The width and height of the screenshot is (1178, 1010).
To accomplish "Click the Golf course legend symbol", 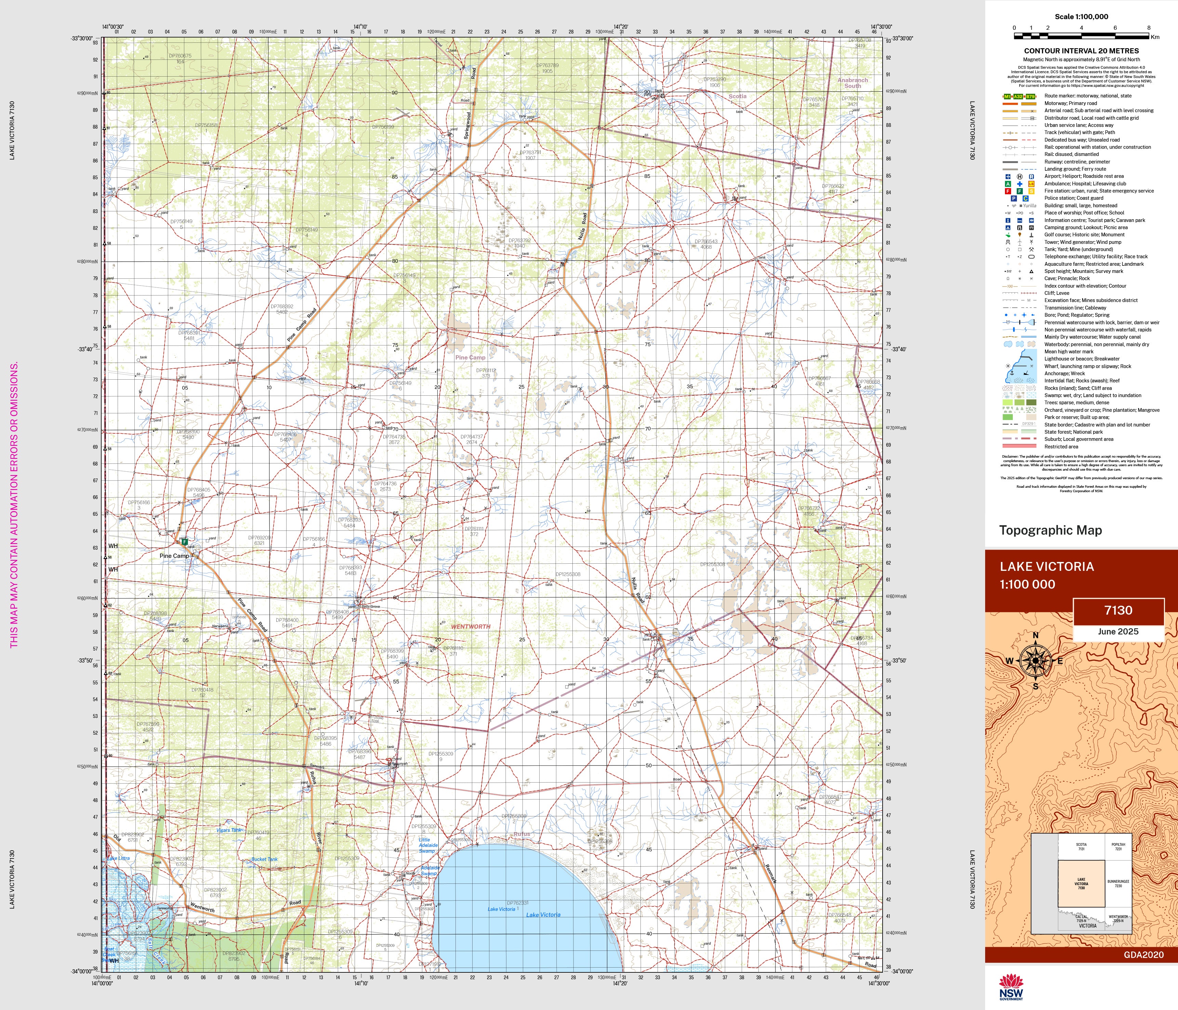I will [x=1008, y=235].
